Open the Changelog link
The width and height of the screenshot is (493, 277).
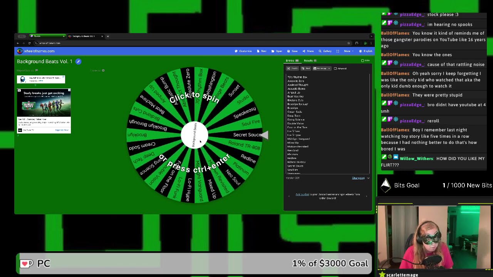358,178
